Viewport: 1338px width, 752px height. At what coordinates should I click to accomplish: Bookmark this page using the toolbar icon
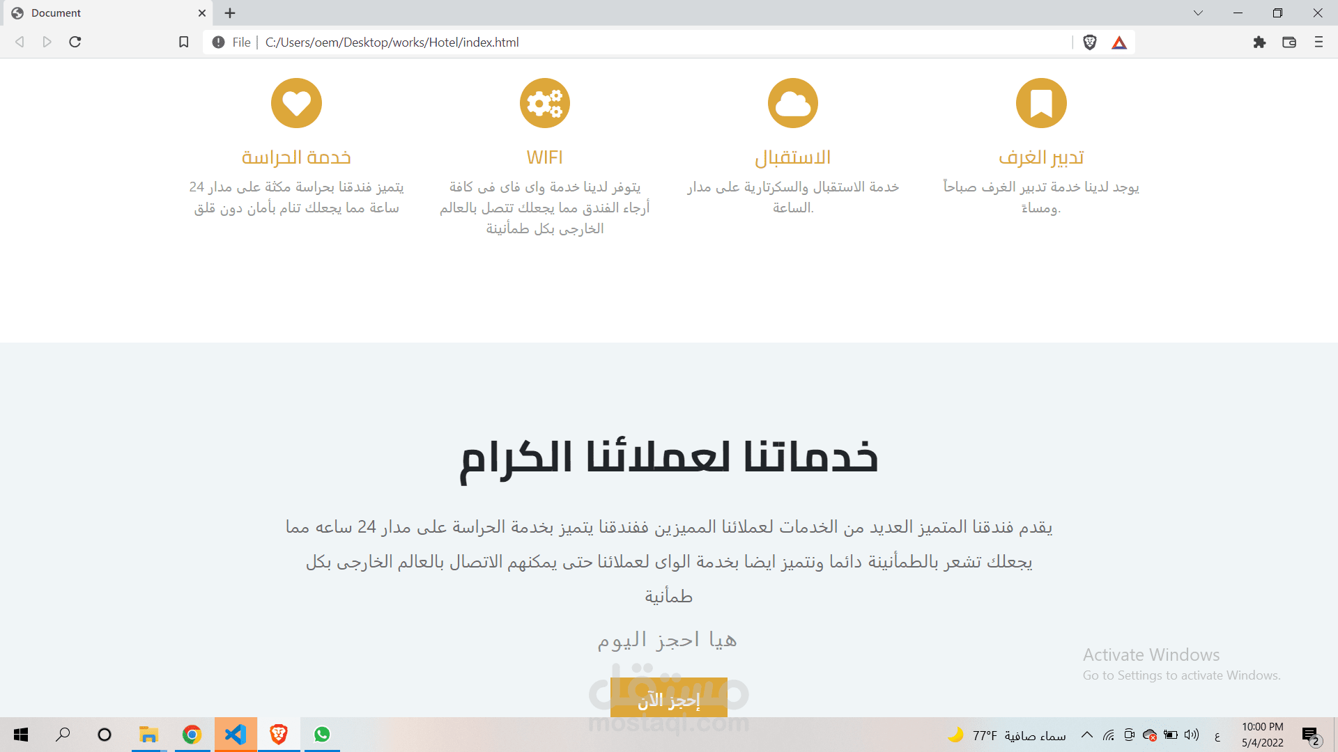(184, 42)
